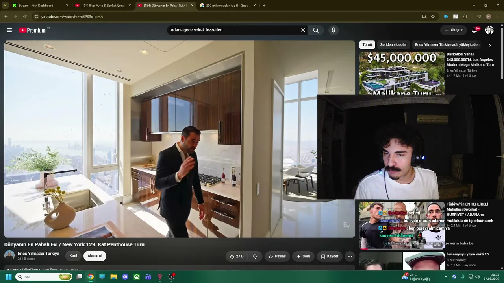Click the browser address bar URL
The height and width of the screenshot is (283, 504).
click(x=72, y=17)
